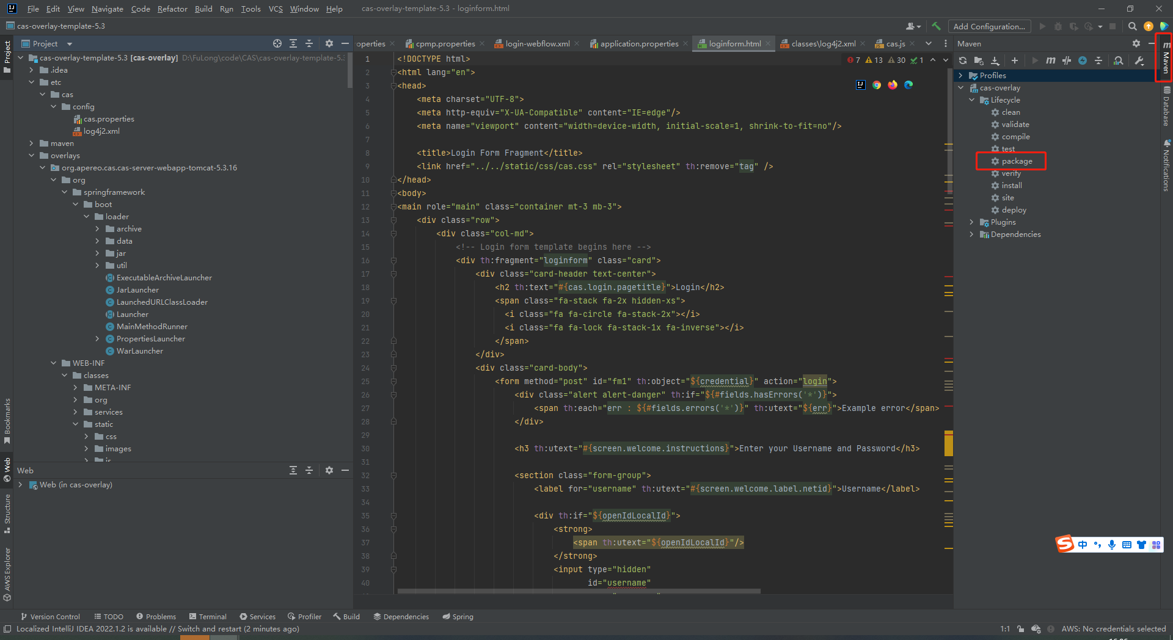The width and height of the screenshot is (1173, 640).
Task: Open the Problems tool window
Action: 156,617
